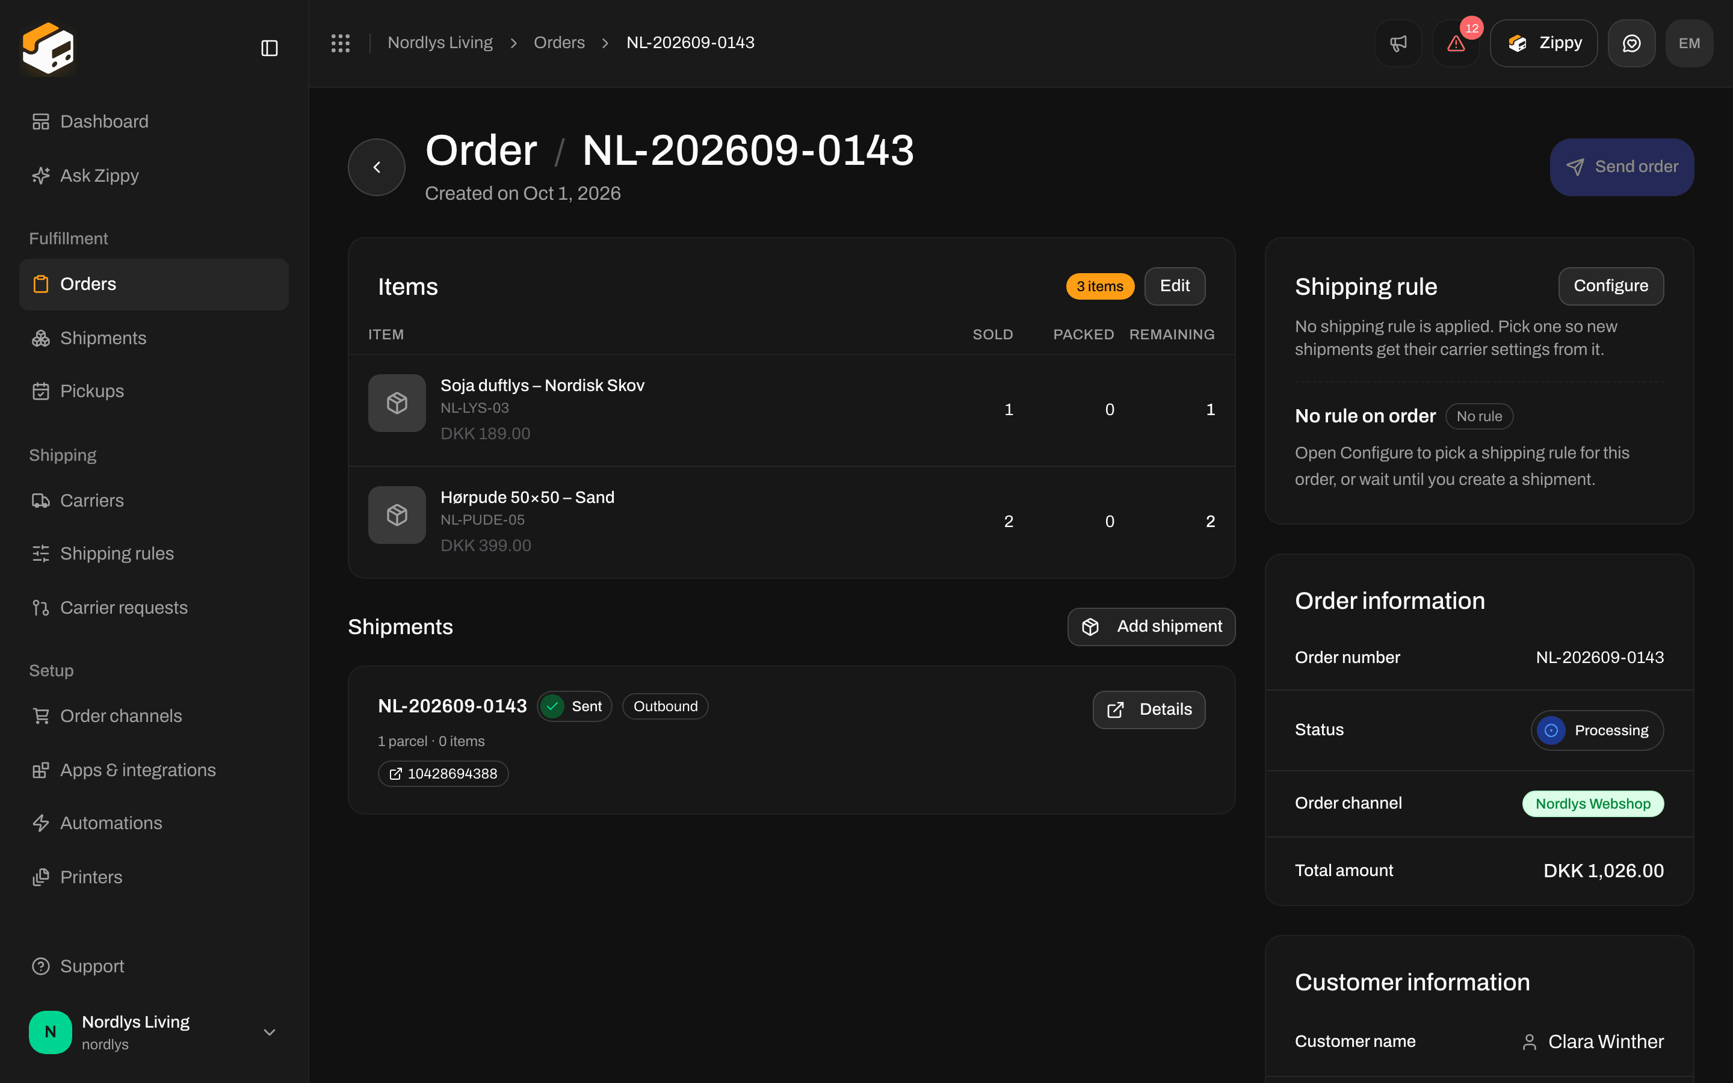Open the announcements megaphone icon
Screen dimensions: 1733x1083
coord(1398,43)
